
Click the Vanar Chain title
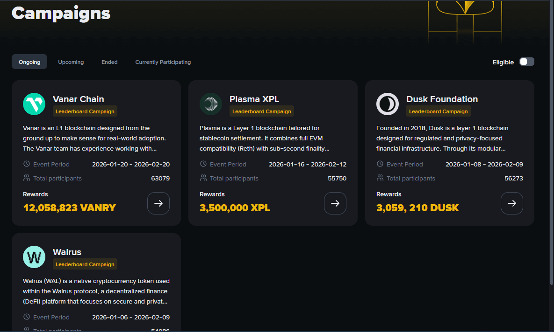[x=79, y=99]
